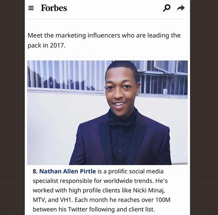The width and height of the screenshot is (218, 215).
Task: Click the "Meet the marketing influencers" intro line
Action: (x=104, y=36)
